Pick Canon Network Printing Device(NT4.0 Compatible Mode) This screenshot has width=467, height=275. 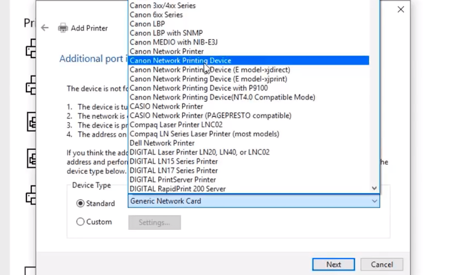pos(249,97)
